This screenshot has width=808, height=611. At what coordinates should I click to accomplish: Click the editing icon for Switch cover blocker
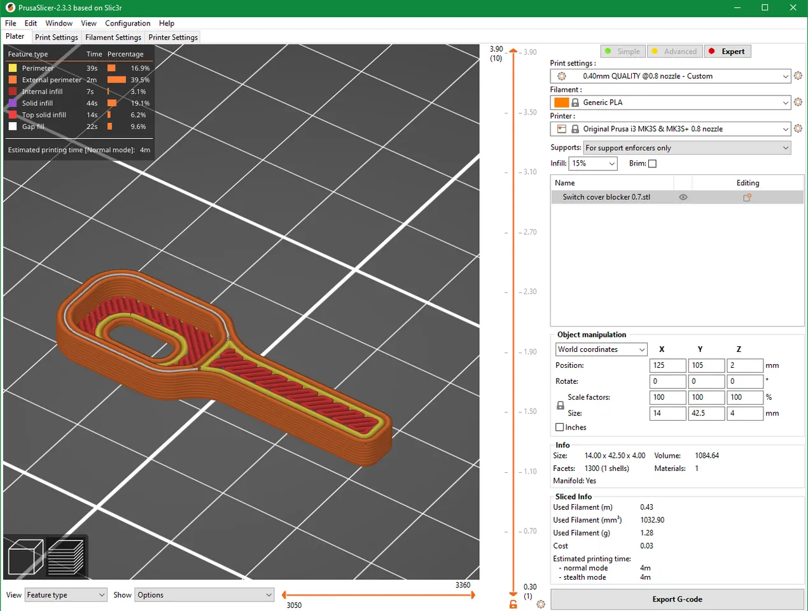(747, 197)
